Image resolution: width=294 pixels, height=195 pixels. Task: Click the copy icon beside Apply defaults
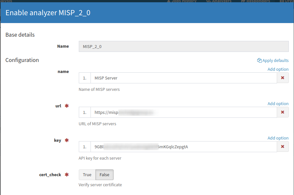pos(259,60)
